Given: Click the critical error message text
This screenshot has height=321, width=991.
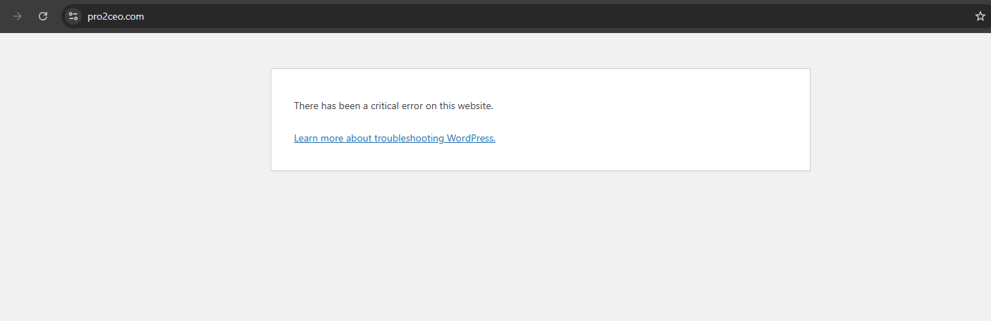Looking at the screenshot, I should click(x=393, y=106).
